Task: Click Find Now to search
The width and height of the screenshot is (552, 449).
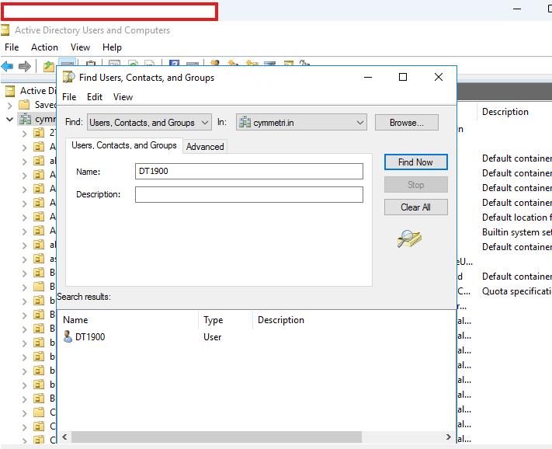Action: coord(416,162)
